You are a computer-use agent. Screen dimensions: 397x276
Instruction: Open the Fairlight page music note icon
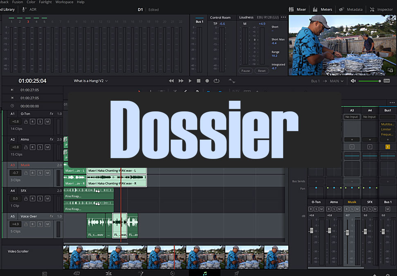point(205,273)
